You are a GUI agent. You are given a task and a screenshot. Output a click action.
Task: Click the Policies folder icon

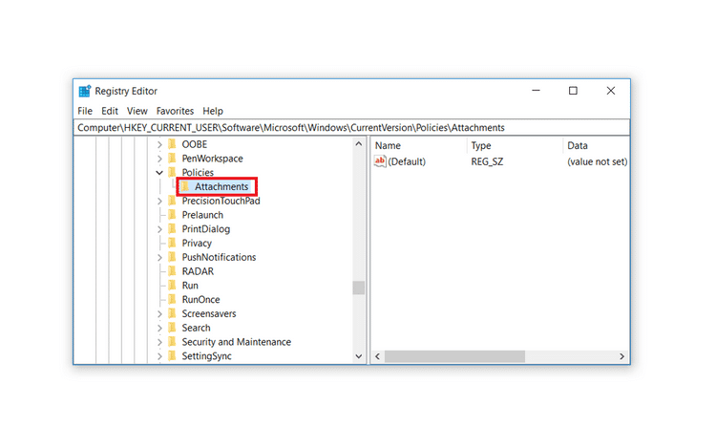(x=172, y=173)
